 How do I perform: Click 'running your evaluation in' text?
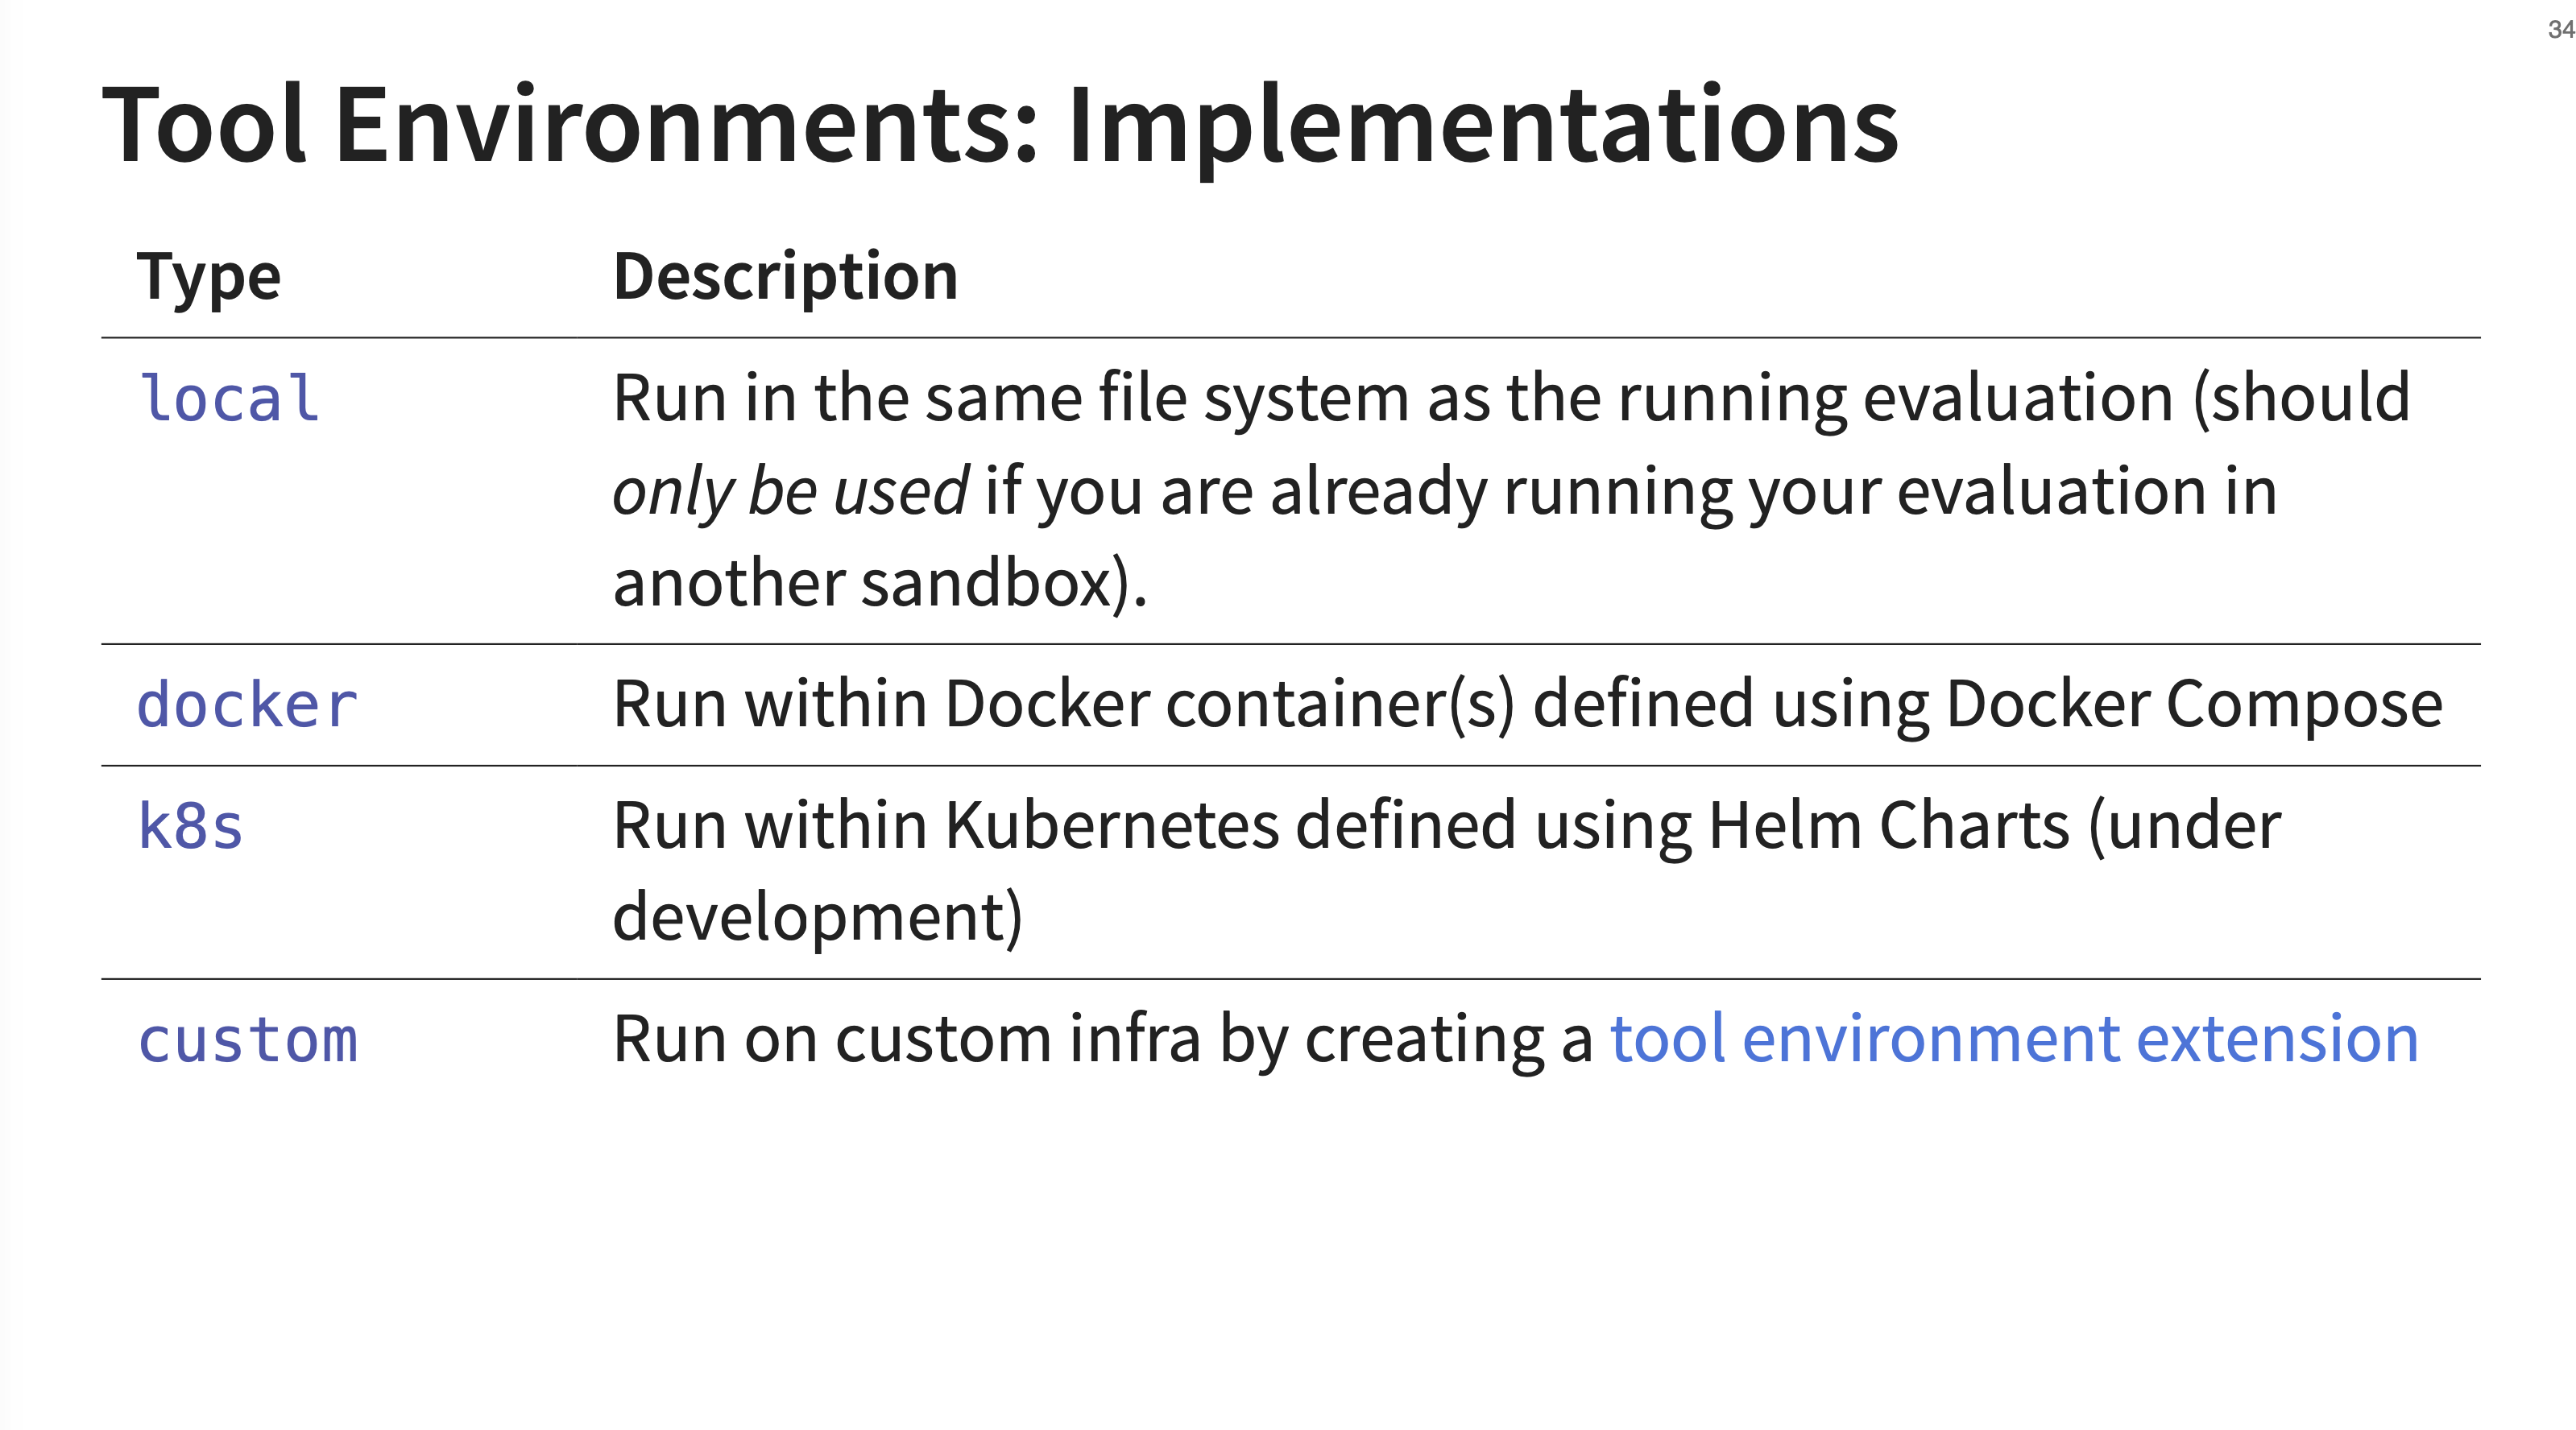(1890, 492)
